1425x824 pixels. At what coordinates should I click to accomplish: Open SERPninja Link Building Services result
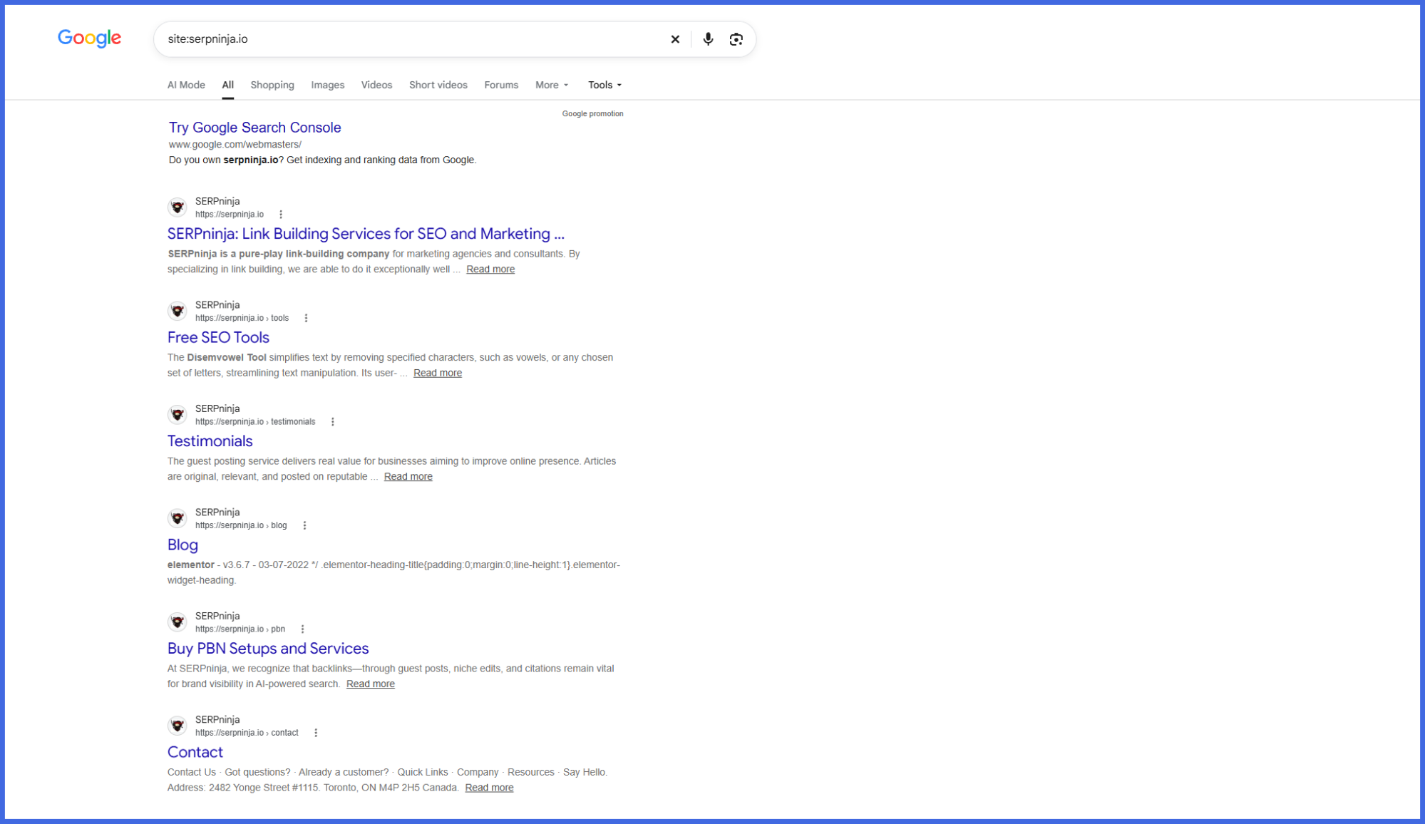(366, 234)
